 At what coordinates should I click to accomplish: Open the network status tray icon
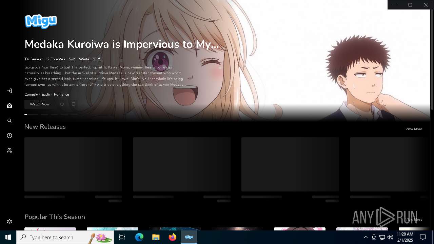pyautogui.click(x=382, y=237)
